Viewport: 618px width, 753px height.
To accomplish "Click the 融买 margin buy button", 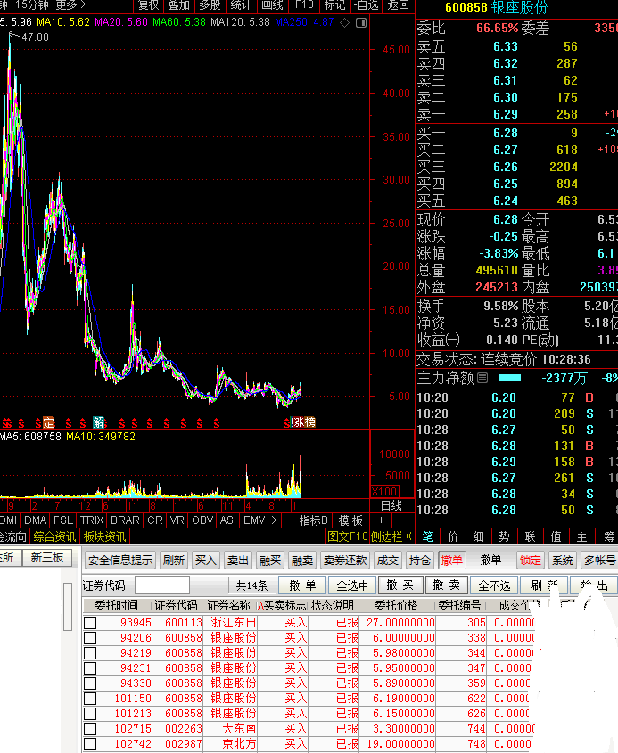I will pos(269,560).
